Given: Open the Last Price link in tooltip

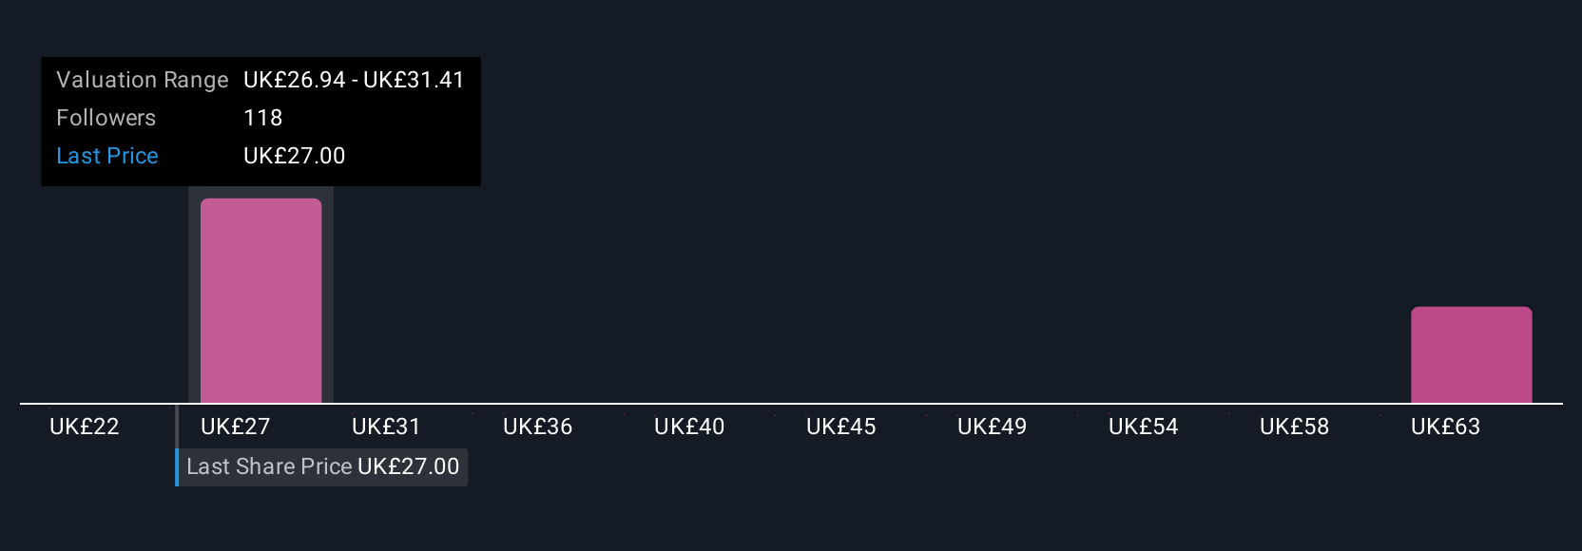Looking at the screenshot, I should pos(107,156).
